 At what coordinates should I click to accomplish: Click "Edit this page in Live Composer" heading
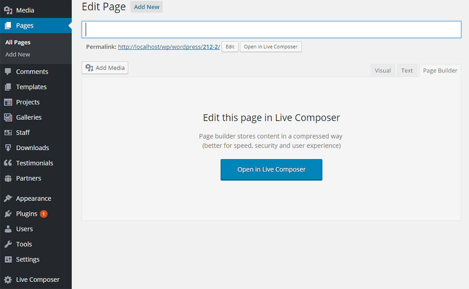[x=271, y=118]
